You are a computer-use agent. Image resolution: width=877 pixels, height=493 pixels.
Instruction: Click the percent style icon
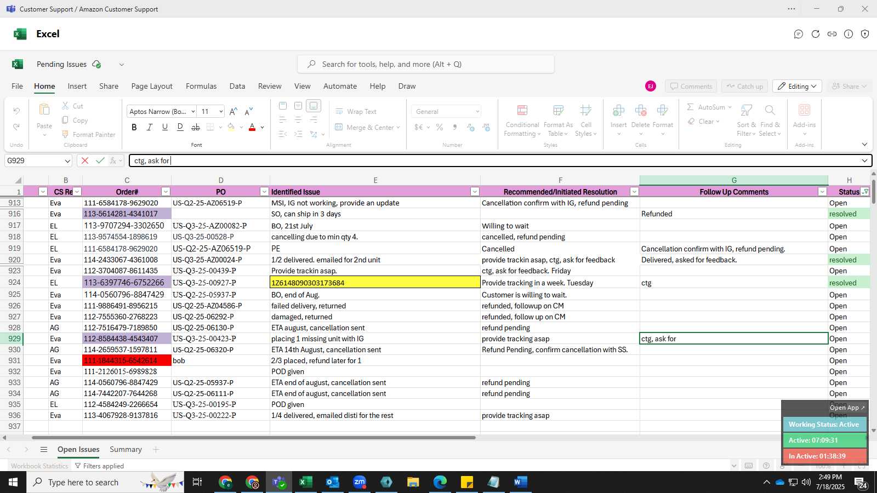coord(440,127)
